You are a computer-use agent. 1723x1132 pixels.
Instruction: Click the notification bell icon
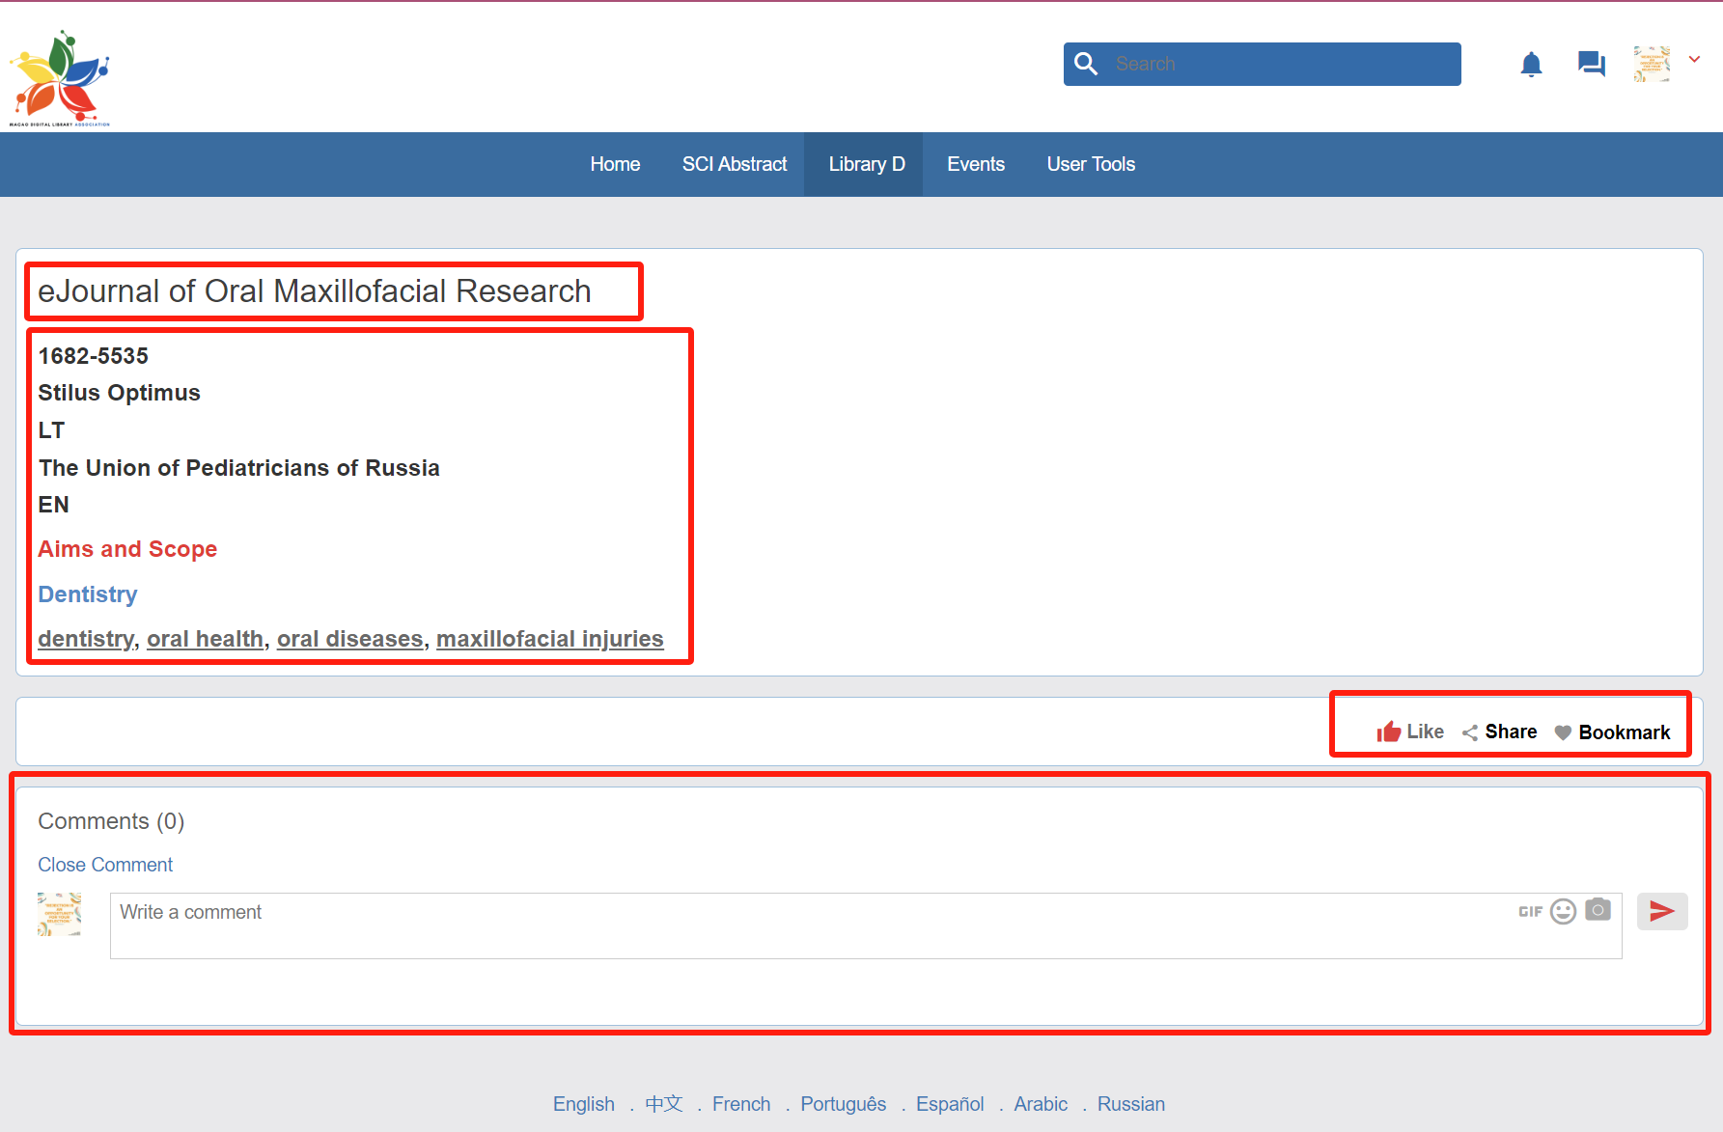coord(1531,65)
